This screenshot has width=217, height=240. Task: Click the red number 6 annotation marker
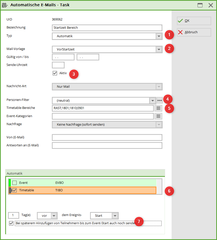(x=169, y=191)
